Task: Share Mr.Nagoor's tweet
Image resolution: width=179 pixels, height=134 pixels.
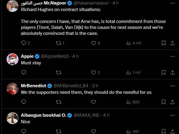Action: (x=172, y=43)
